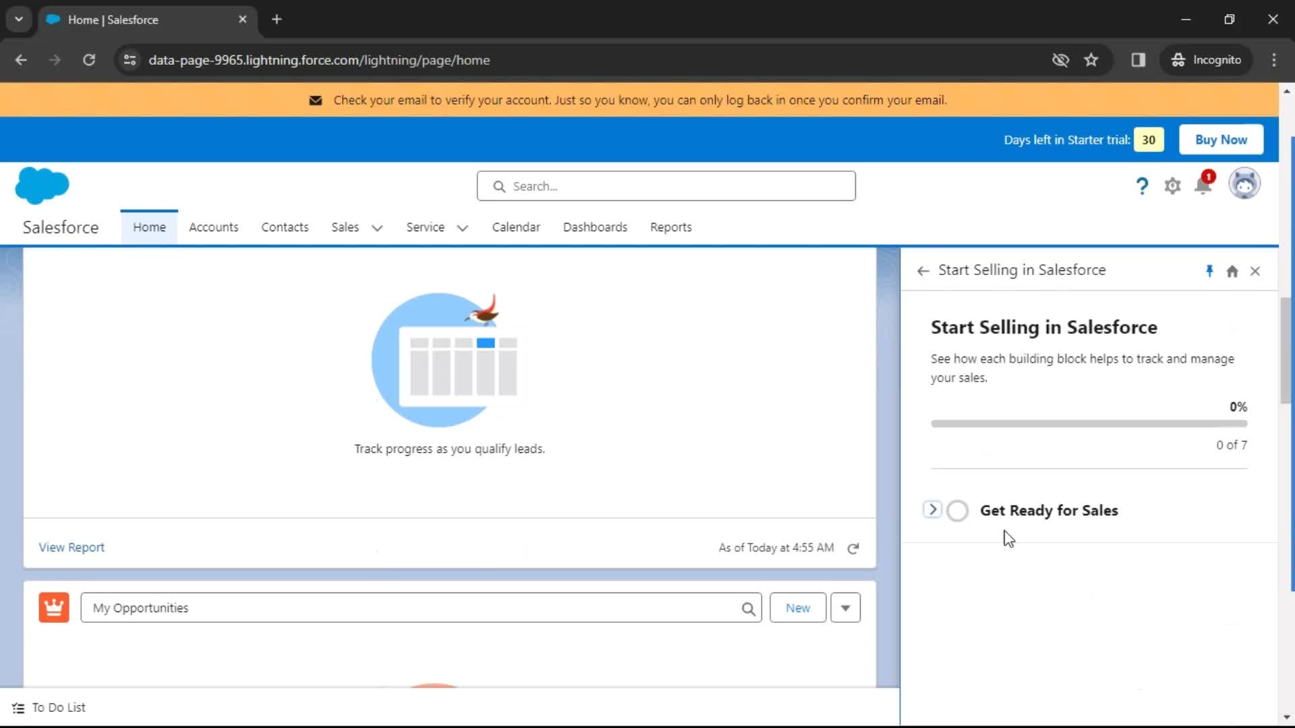Click the Salesforce cloud logo
This screenshot has height=728, width=1295.
pyautogui.click(x=42, y=185)
